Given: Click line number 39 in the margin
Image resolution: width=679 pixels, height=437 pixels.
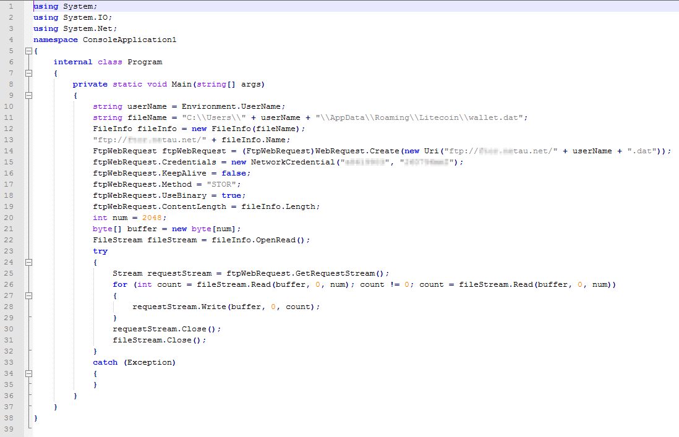Looking at the screenshot, I should [x=9, y=429].
